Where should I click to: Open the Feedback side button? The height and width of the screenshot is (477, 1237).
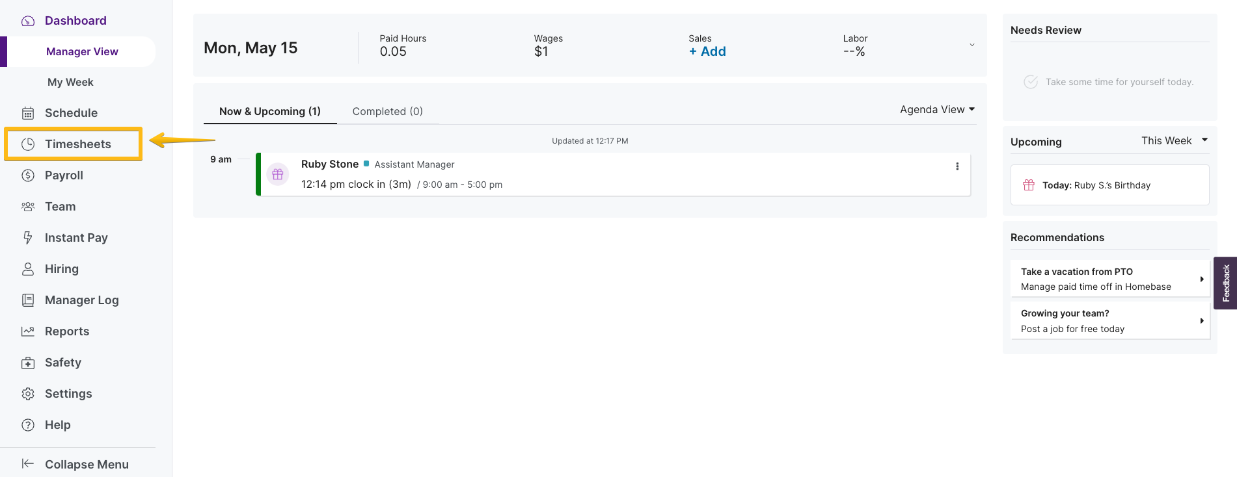click(1225, 283)
